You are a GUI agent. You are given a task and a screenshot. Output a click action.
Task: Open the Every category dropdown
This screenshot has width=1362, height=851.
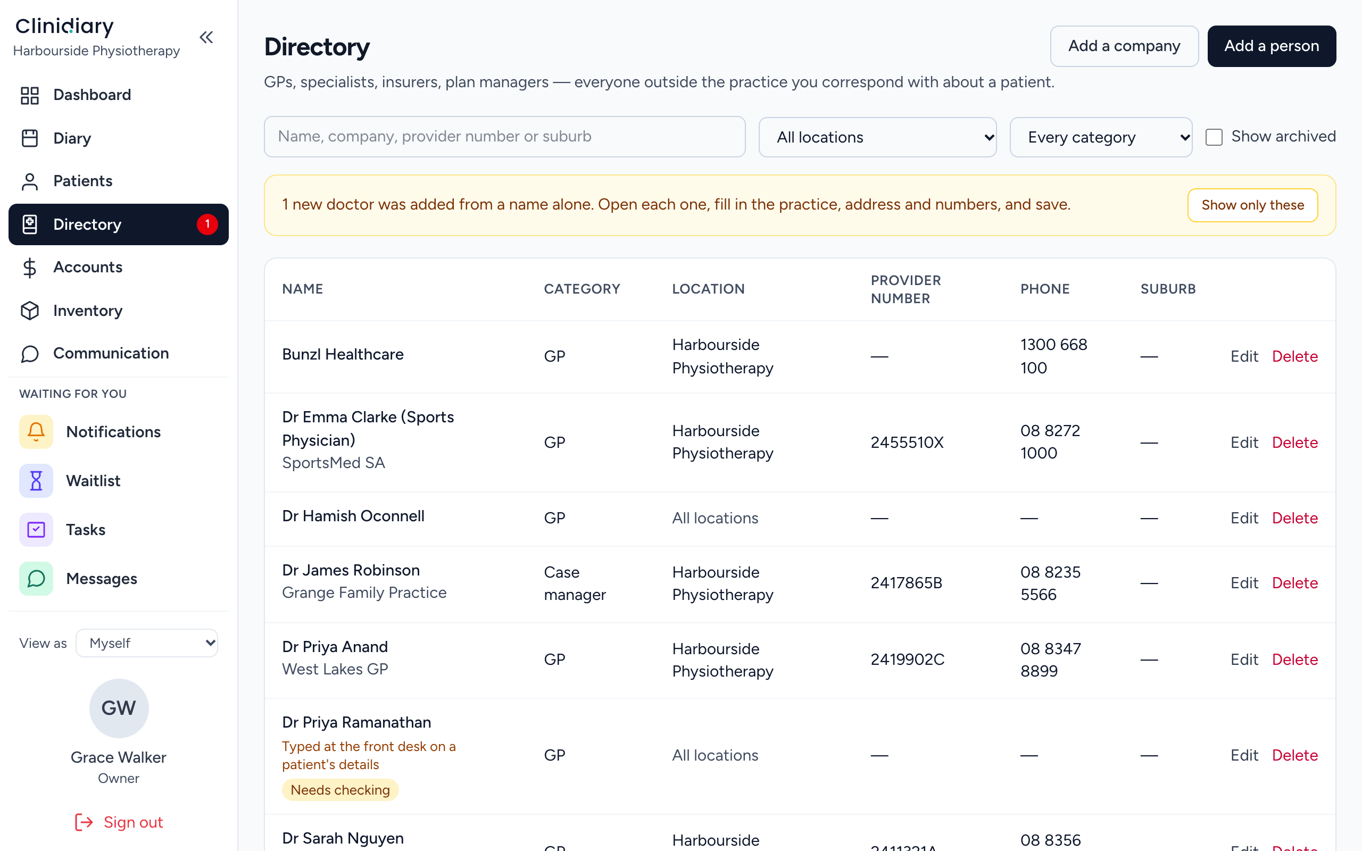point(1101,137)
